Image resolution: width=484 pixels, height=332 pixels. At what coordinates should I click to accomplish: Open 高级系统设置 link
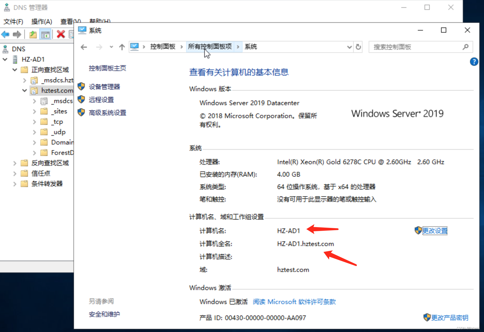107,113
